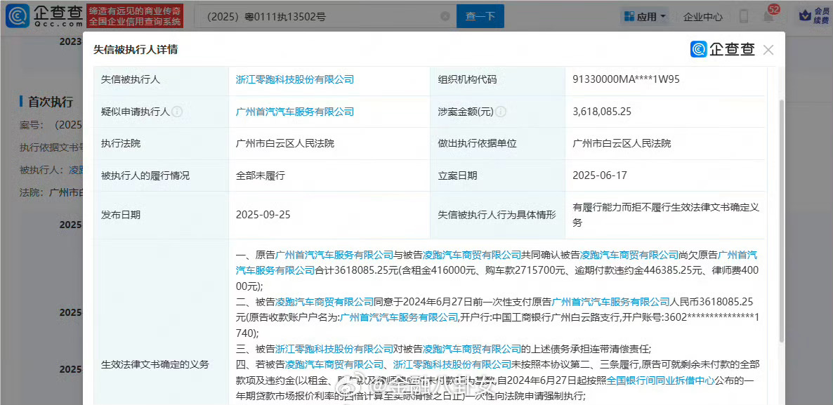Click info icon beside 涉案金额(元)
Image resolution: width=833 pixels, height=405 pixels.
(x=501, y=112)
